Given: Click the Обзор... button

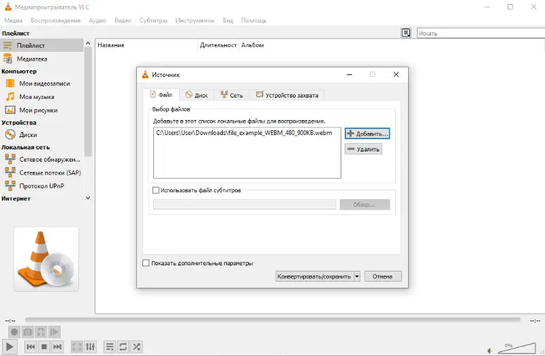Looking at the screenshot, I should pos(364,205).
